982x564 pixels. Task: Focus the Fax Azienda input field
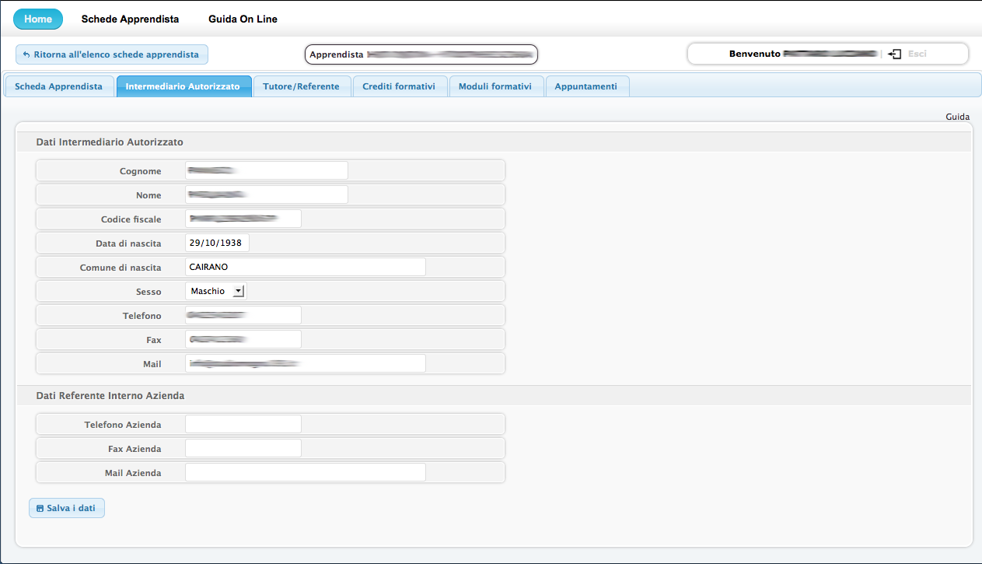[x=243, y=448]
